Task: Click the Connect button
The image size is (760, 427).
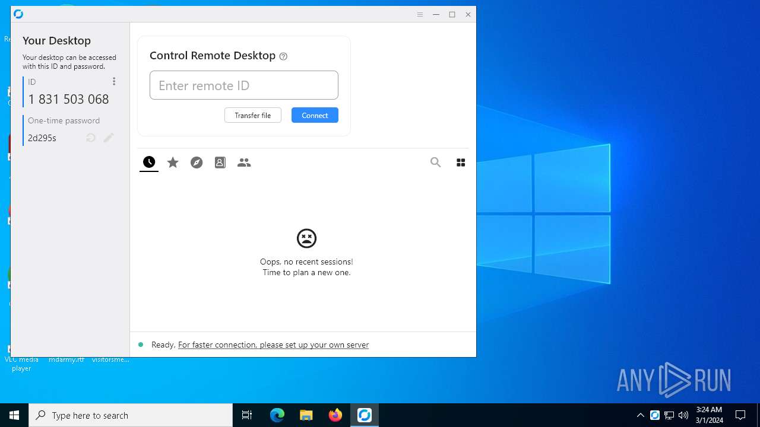Action: pyautogui.click(x=315, y=116)
